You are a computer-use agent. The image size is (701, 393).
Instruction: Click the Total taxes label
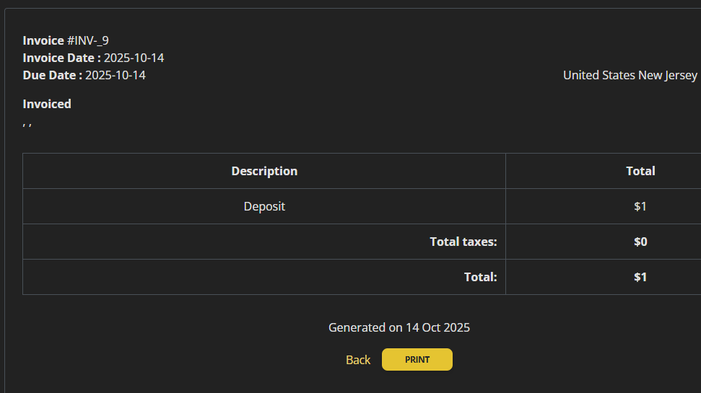(463, 242)
